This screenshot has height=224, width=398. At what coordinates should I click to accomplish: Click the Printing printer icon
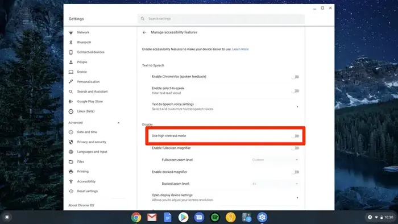click(x=71, y=172)
